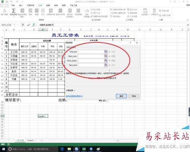Open the File tab
This screenshot has height=152, width=190.
pos(4,5)
